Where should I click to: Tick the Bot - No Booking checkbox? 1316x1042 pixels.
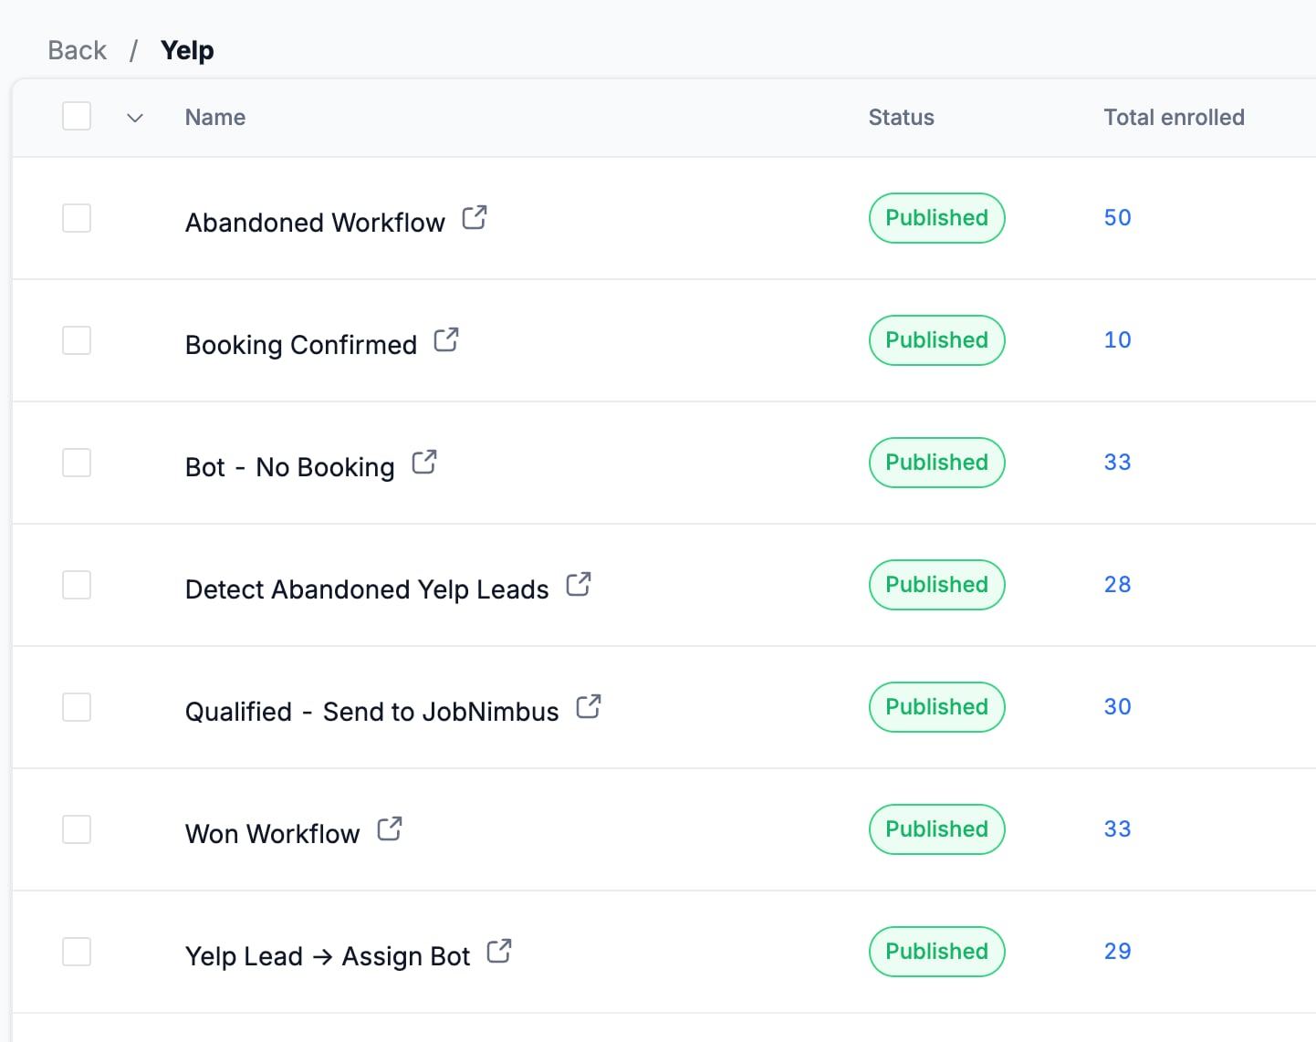pyautogui.click(x=77, y=463)
